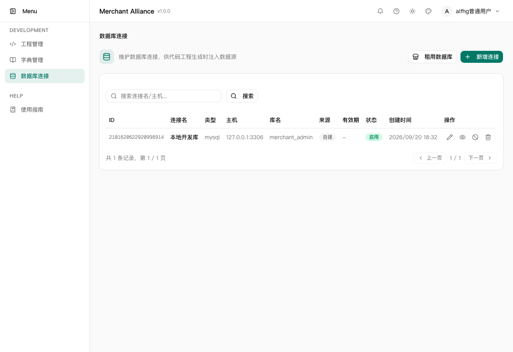Select 数据库连接 in the sidebar

coord(44,76)
